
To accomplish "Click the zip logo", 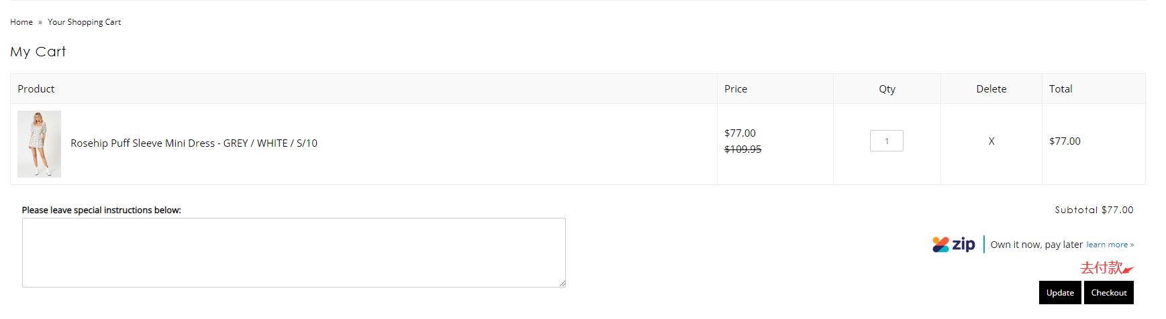I will [953, 245].
